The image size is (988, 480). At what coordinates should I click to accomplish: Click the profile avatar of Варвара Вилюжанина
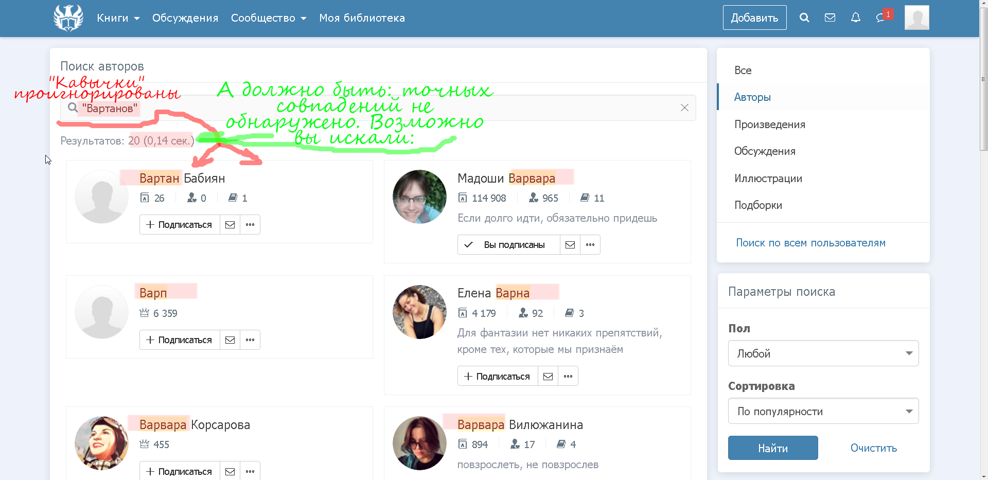tap(419, 443)
